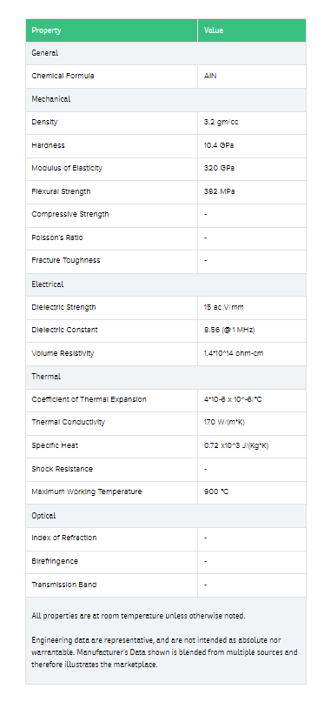The image size is (324, 702).
Task: Click the Chemical Formula AlN value
Action: 210,76
